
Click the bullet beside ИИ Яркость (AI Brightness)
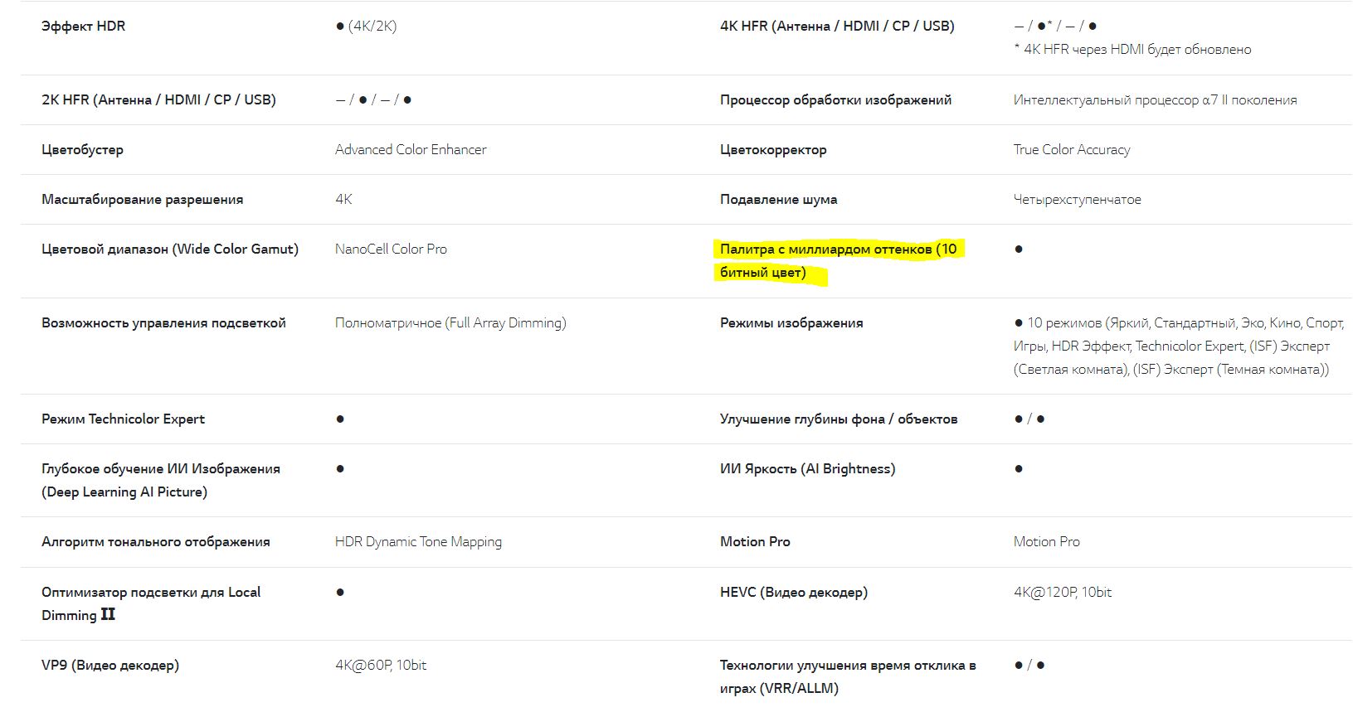[1019, 469]
